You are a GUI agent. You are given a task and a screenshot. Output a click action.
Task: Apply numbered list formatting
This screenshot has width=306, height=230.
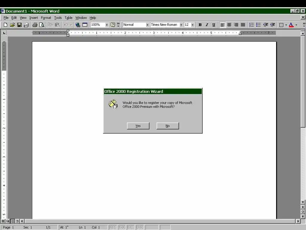click(252, 25)
